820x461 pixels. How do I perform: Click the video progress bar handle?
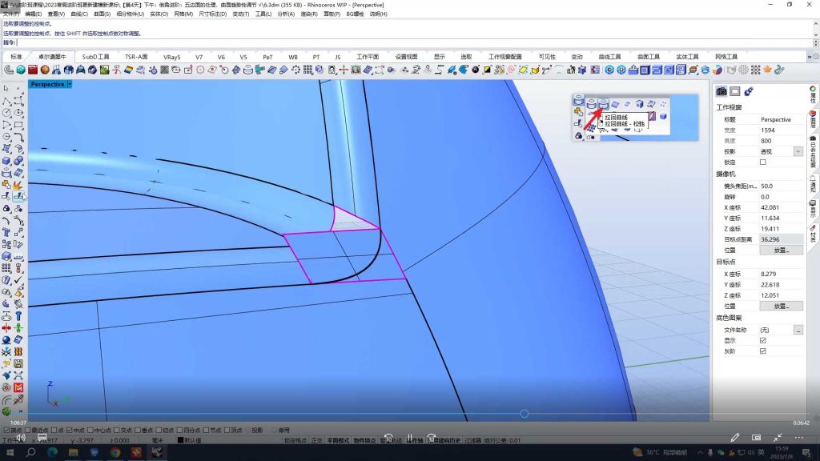tap(524, 414)
